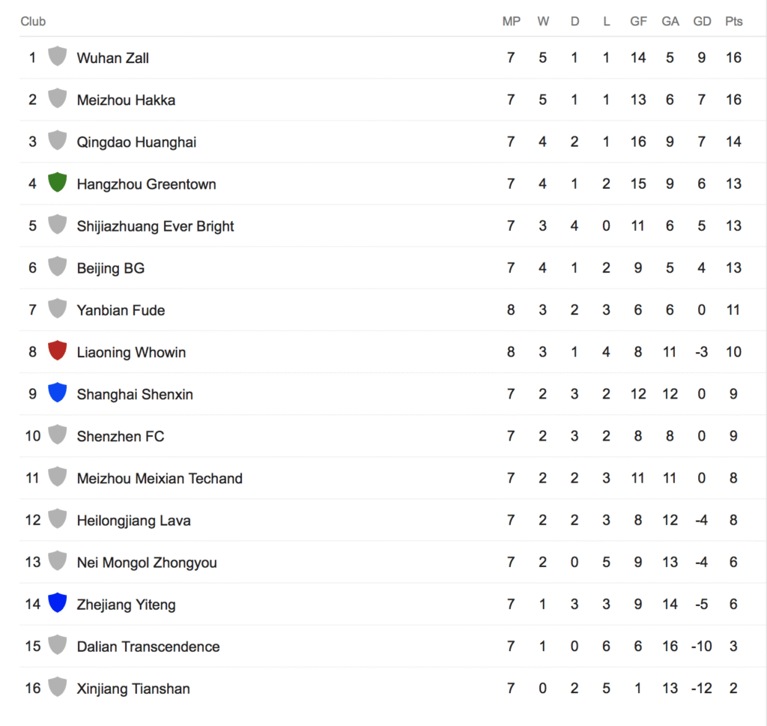
Task: Click the Shenzhen FC club name
Action: click(120, 436)
